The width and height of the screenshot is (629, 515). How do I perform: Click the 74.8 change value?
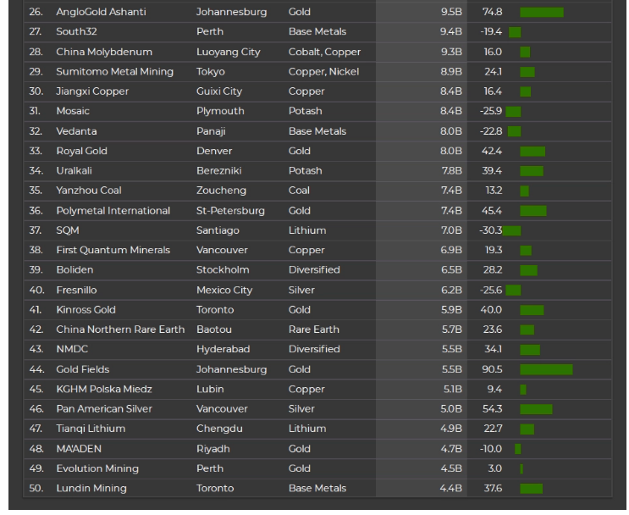click(x=492, y=12)
